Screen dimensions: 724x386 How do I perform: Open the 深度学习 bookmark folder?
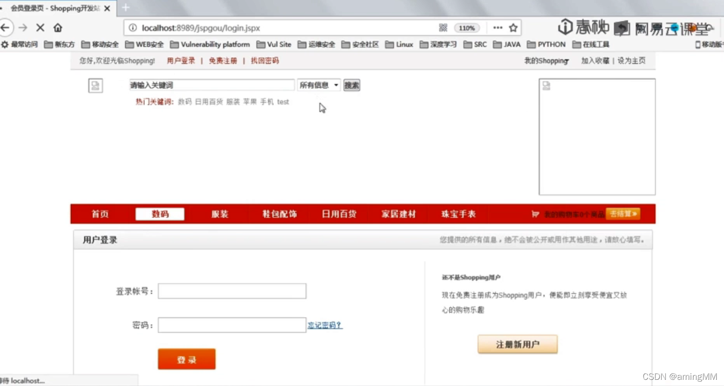pyautogui.click(x=438, y=44)
